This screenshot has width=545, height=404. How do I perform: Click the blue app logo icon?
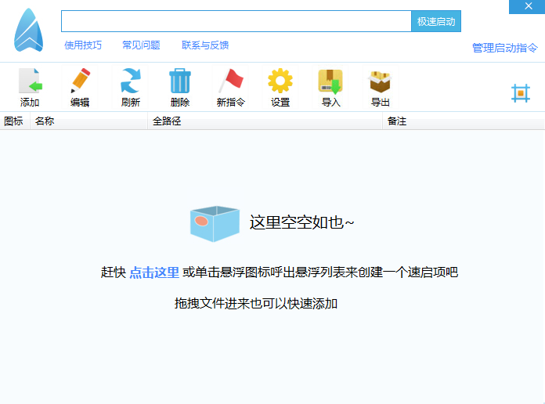coord(28,31)
